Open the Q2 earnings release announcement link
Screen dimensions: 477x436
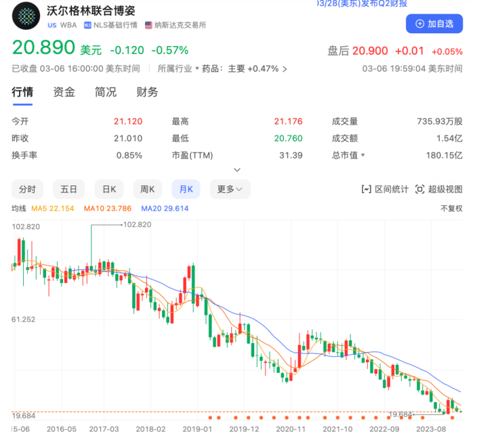pyautogui.click(x=362, y=4)
